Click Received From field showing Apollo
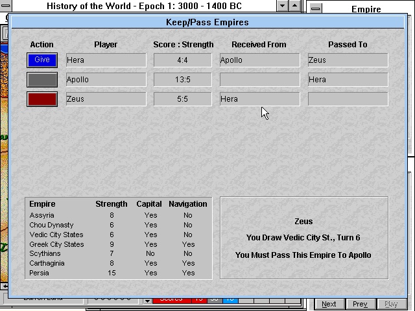 (x=259, y=60)
